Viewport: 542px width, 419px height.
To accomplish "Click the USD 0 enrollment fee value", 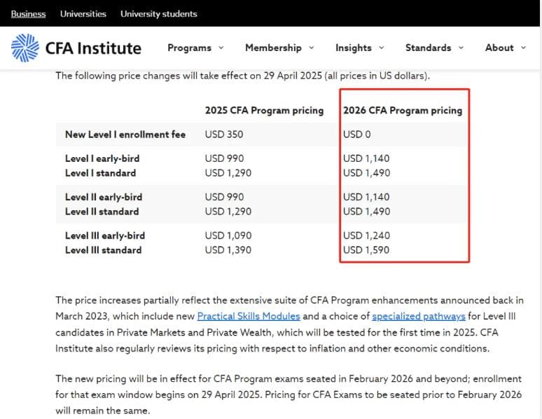I will pos(356,135).
